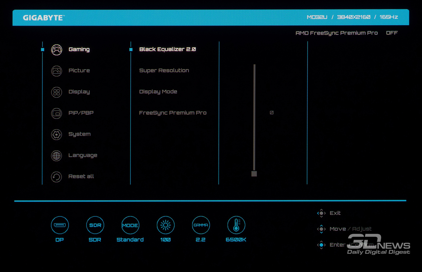
Task: Click the 165Hz refresh rate text
Action: [389, 17]
